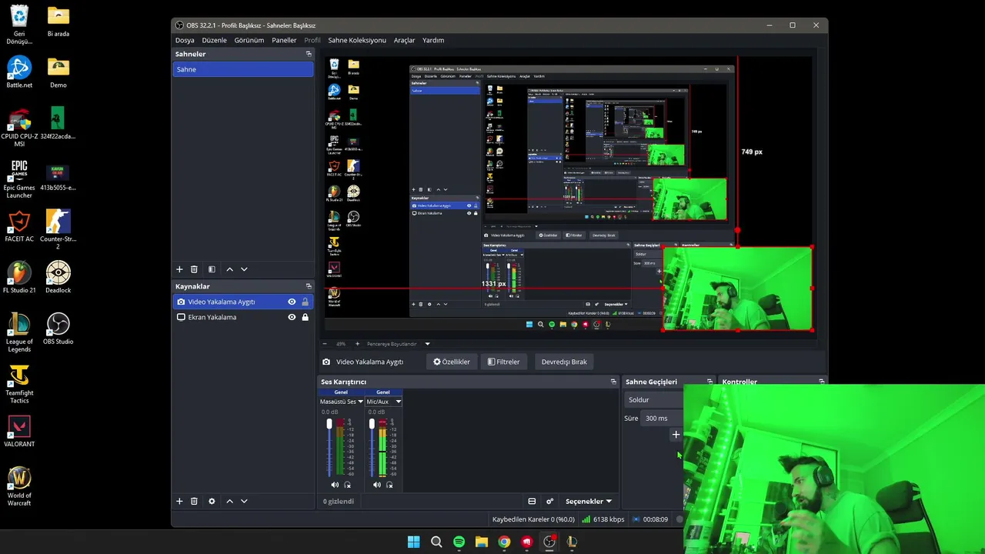Select the FACEIT AC desktop icon
The image size is (985, 554).
[19, 226]
